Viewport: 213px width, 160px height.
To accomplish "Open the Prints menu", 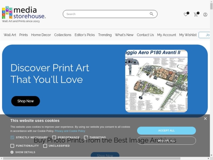I will [x=23, y=35].
